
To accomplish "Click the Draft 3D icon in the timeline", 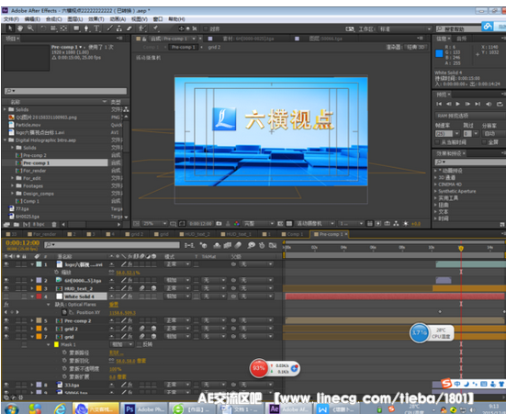I will pyautogui.click(x=203, y=246).
